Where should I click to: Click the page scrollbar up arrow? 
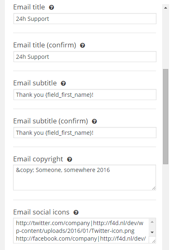tap(166, 8)
